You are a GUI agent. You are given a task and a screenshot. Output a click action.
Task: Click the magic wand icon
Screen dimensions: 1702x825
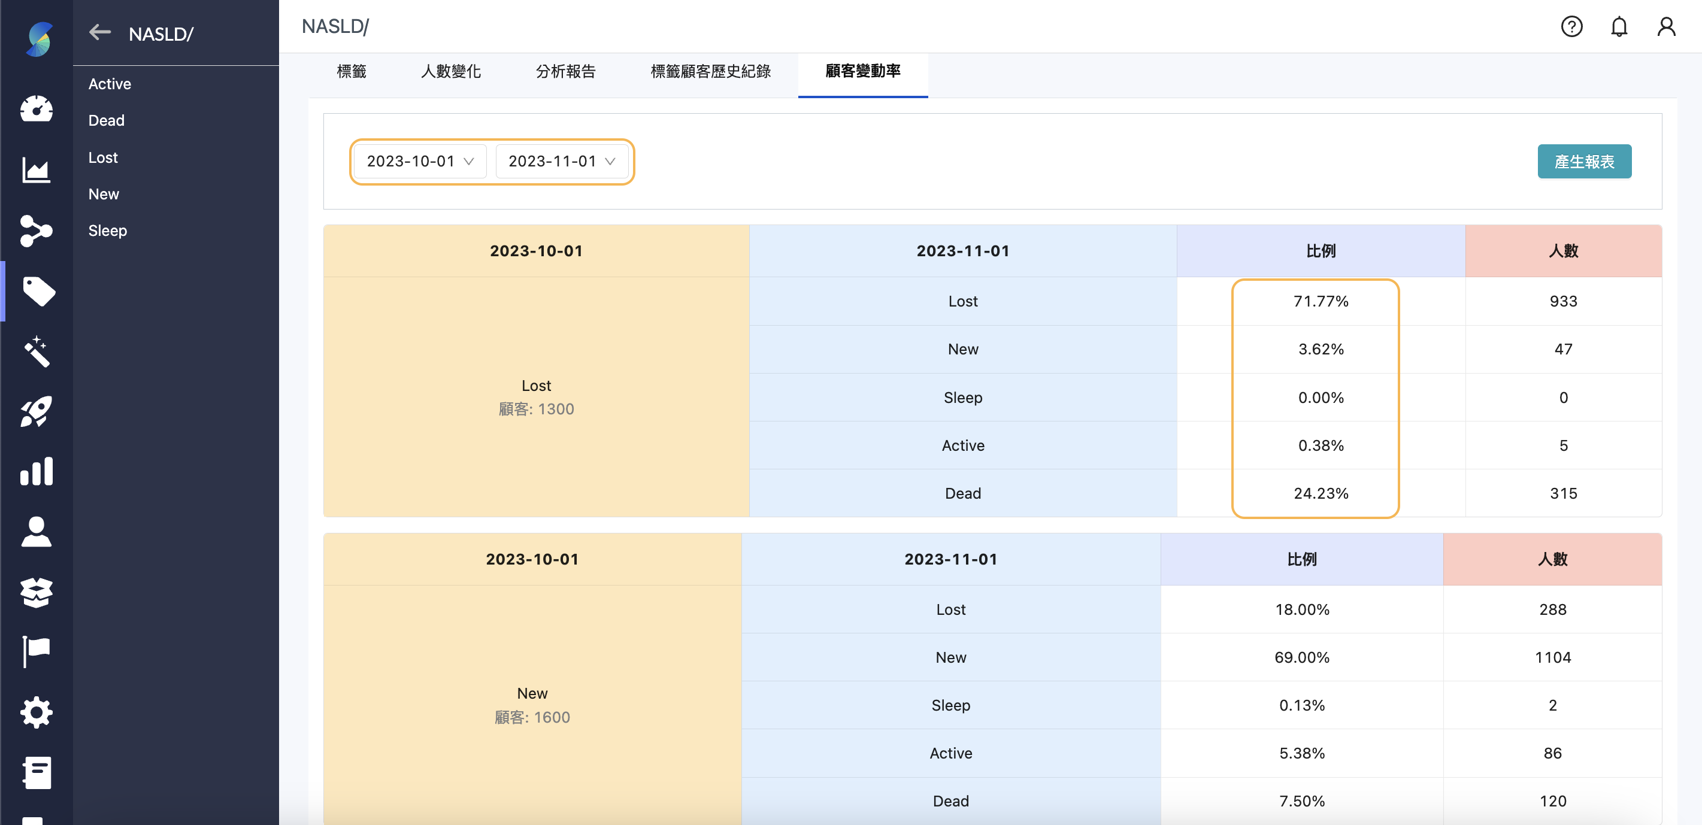tap(37, 351)
